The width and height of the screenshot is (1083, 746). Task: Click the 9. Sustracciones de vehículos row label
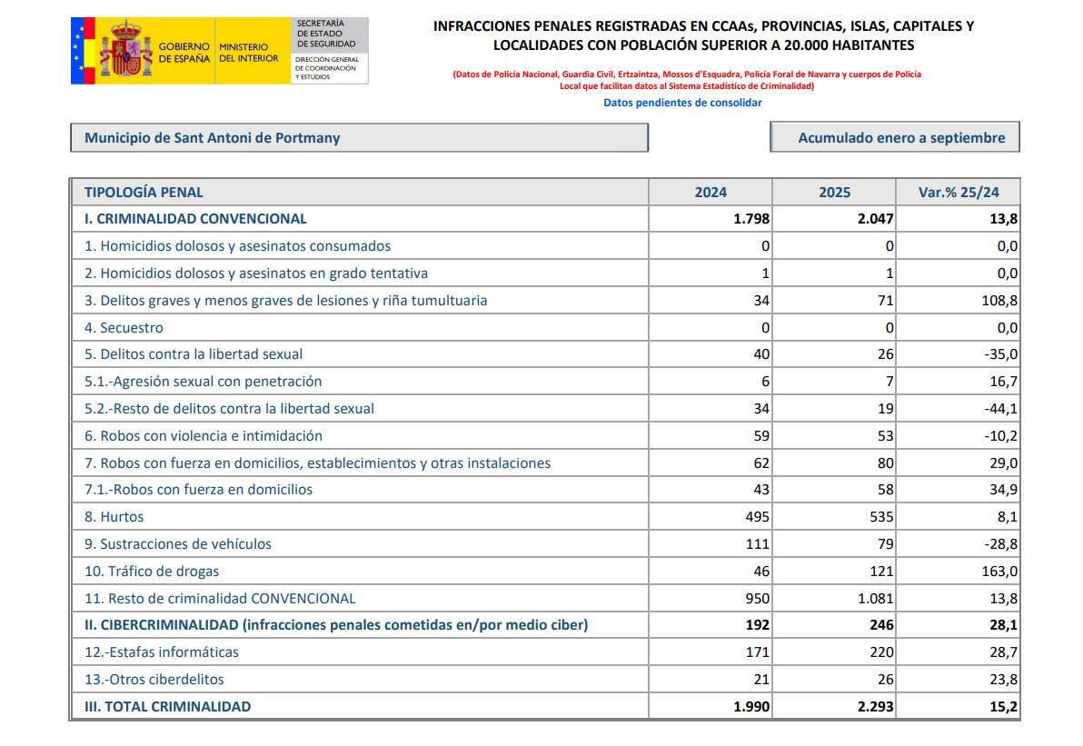[x=178, y=544]
